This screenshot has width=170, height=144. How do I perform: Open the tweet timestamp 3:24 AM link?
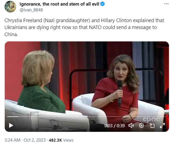pyautogui.click(x=12, y=140)
